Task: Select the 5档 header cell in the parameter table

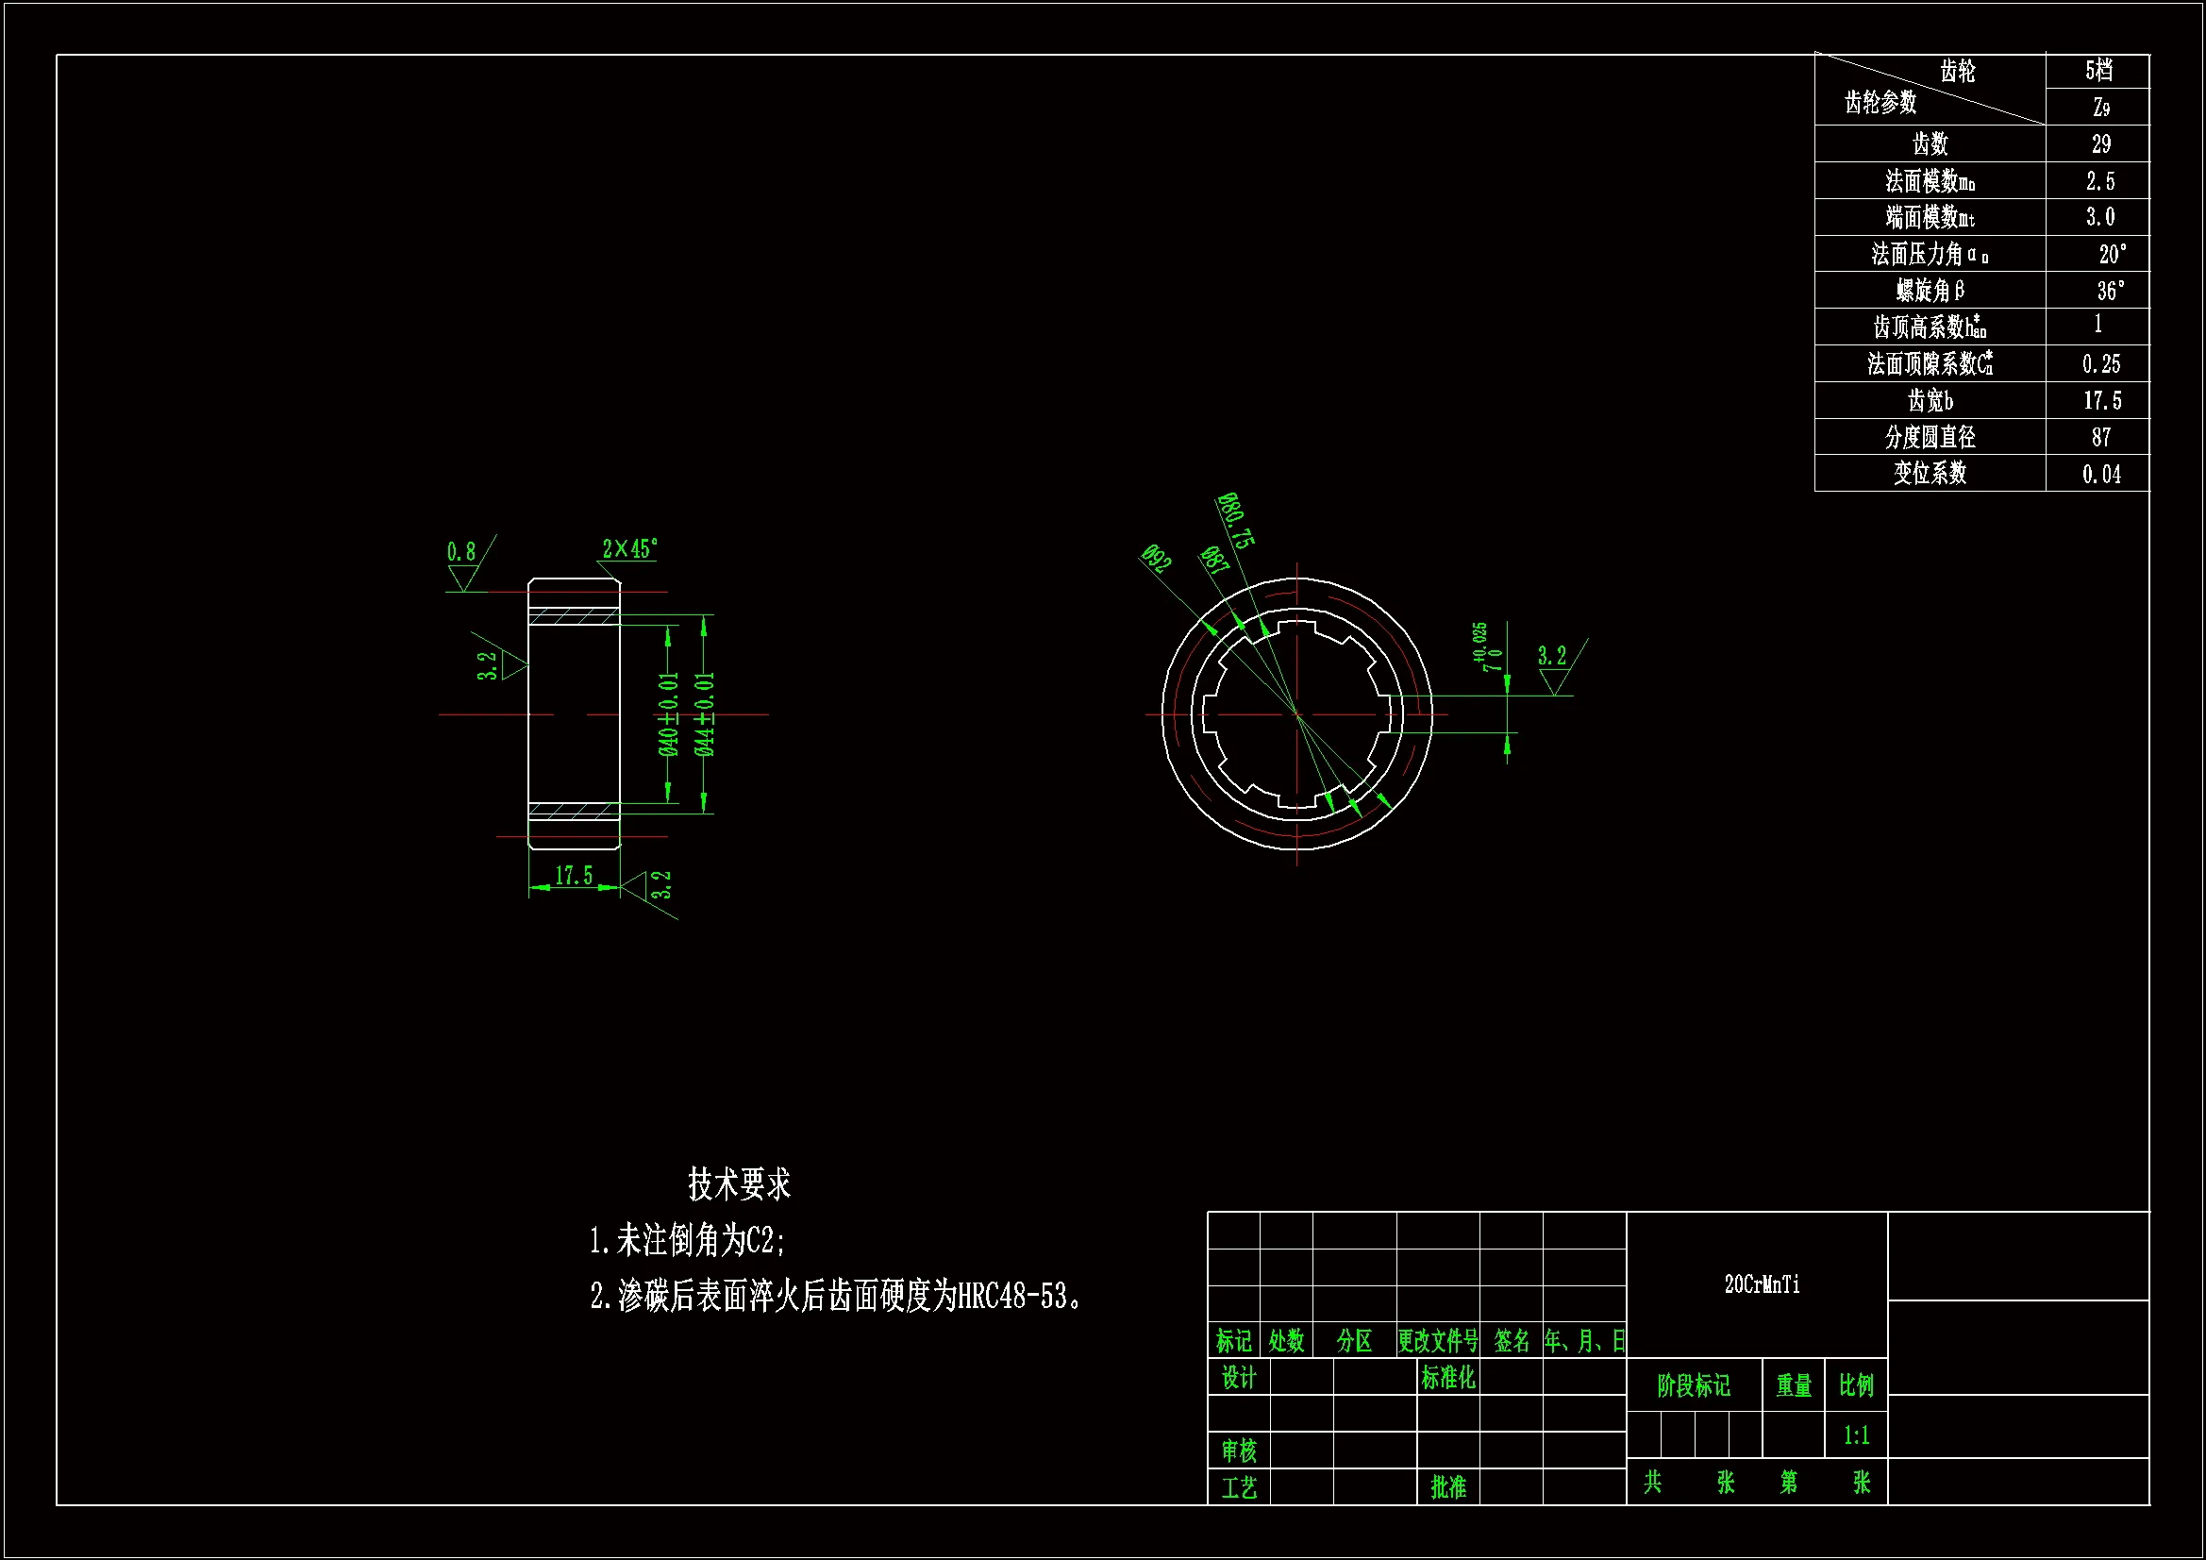Action: (2098, 70)
